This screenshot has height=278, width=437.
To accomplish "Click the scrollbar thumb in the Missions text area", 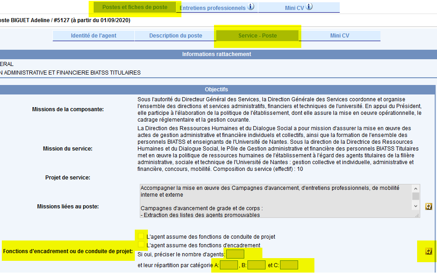I will [415, 196].
